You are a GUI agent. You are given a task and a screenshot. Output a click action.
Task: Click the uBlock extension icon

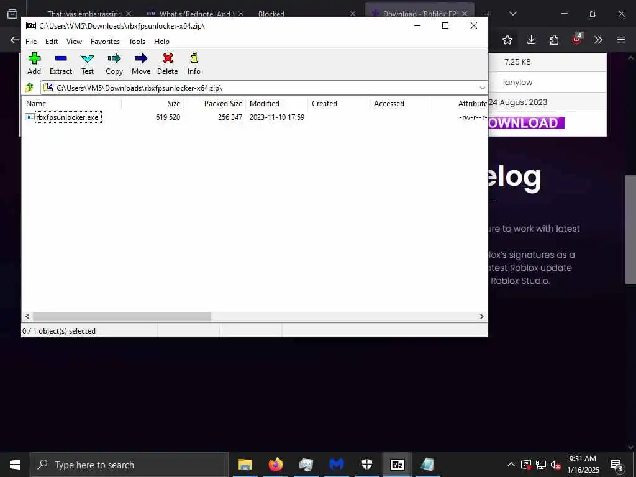[x=577, y=39]
